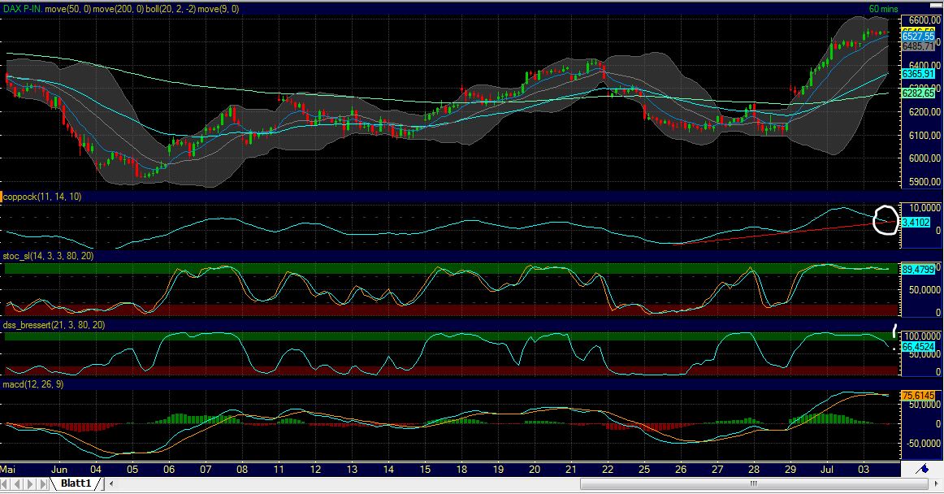
Task: Click the stochastic value tag 89,4799
Action: 918,269
